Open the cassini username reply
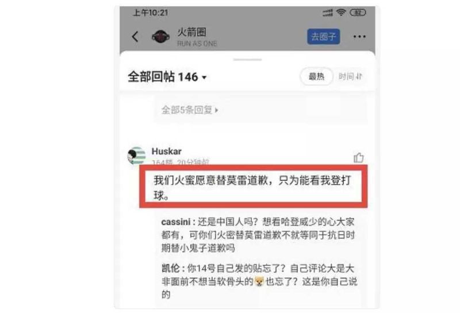 pos(176,222)
